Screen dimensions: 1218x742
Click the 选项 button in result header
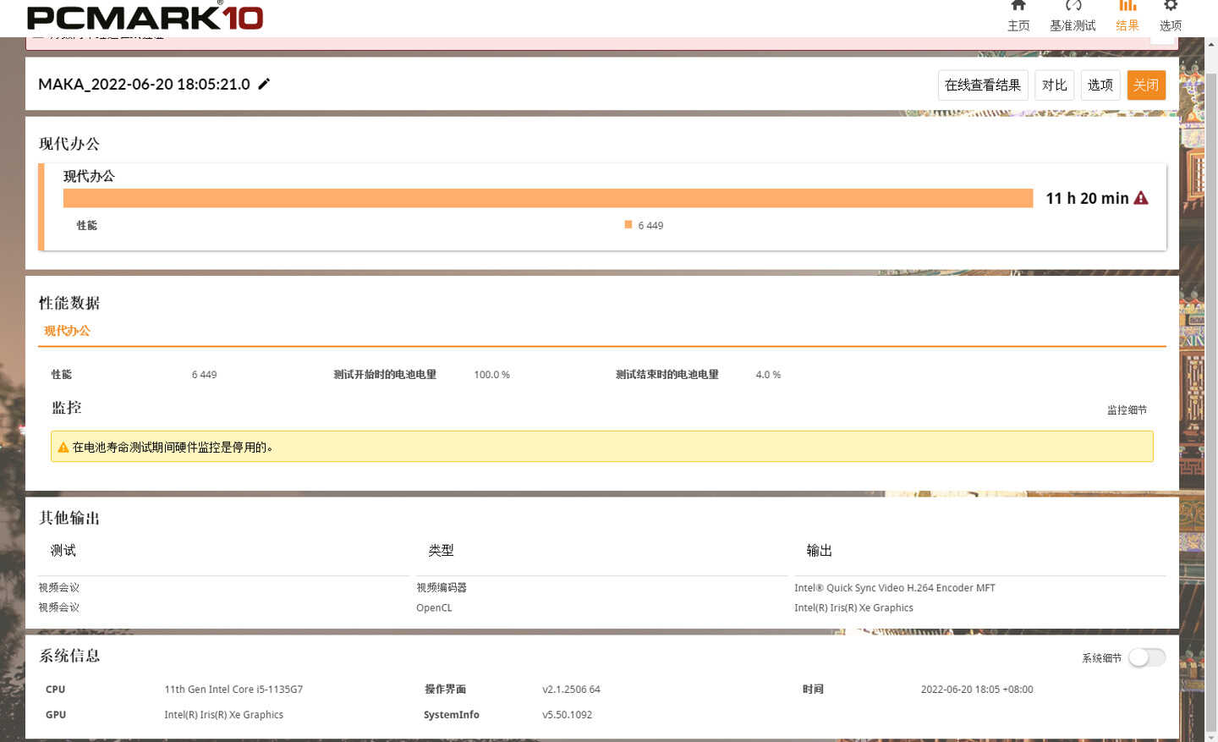pyautogui.click(x=1100, y=85)
